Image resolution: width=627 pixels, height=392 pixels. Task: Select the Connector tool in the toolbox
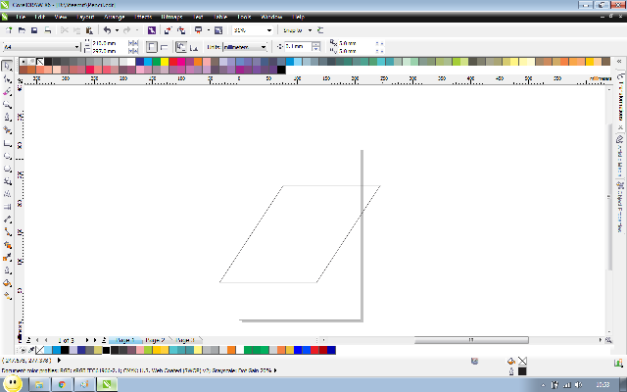click(7, 232)
